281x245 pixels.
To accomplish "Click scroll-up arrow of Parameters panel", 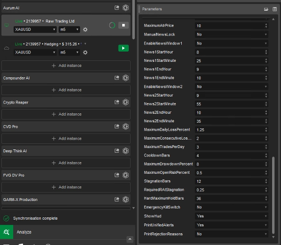I will (x=274, y=19).
